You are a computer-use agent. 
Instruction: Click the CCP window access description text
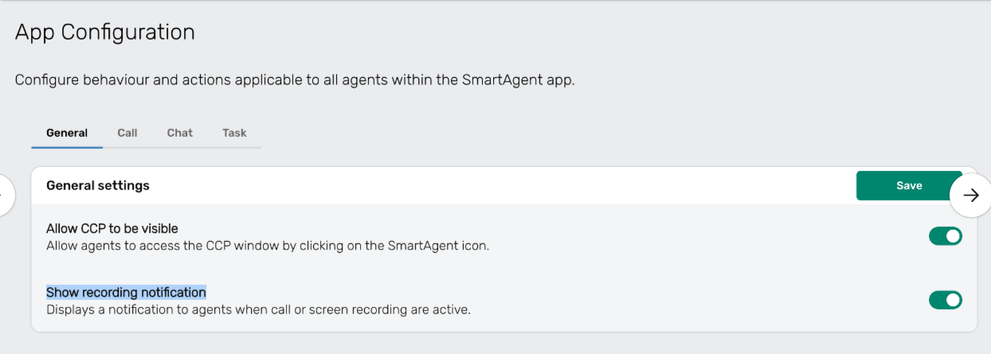click(x=268, y=246)
